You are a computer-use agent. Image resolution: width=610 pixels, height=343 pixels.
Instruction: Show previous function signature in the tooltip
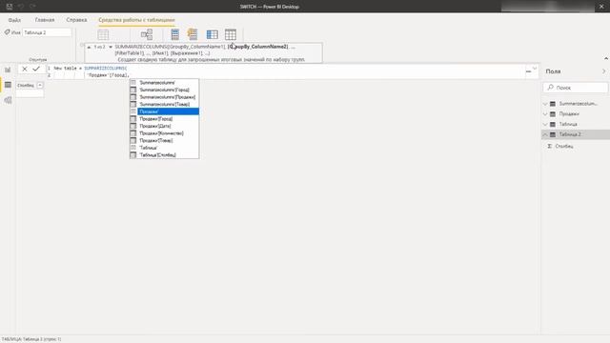(89, 47)
